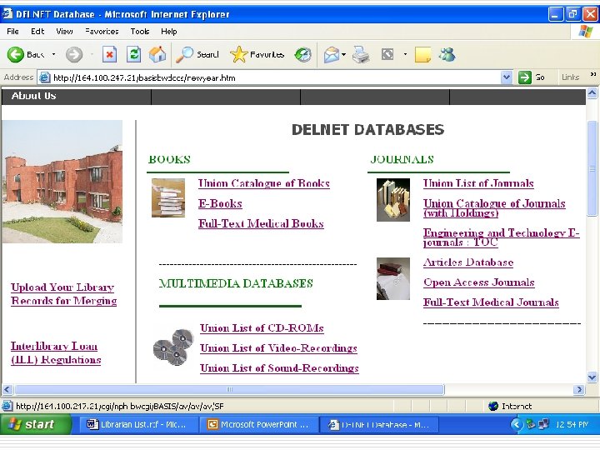Open Interlibrary Loan Regulations link

pos(56,352)
